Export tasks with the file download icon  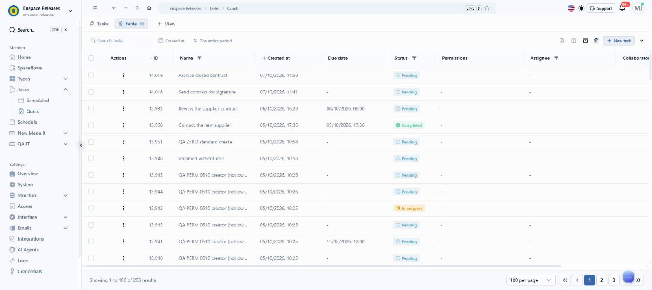tap(562, 41)
